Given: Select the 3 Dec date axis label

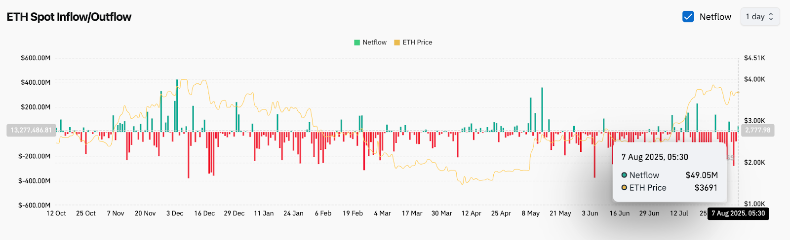Looking at the screenshot, I should (175, 213).
